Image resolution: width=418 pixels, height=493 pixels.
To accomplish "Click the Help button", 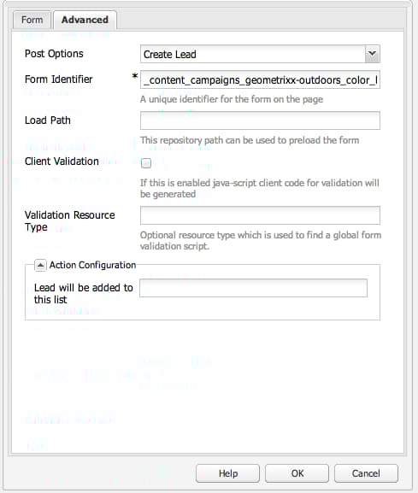I will click(227, 473).
